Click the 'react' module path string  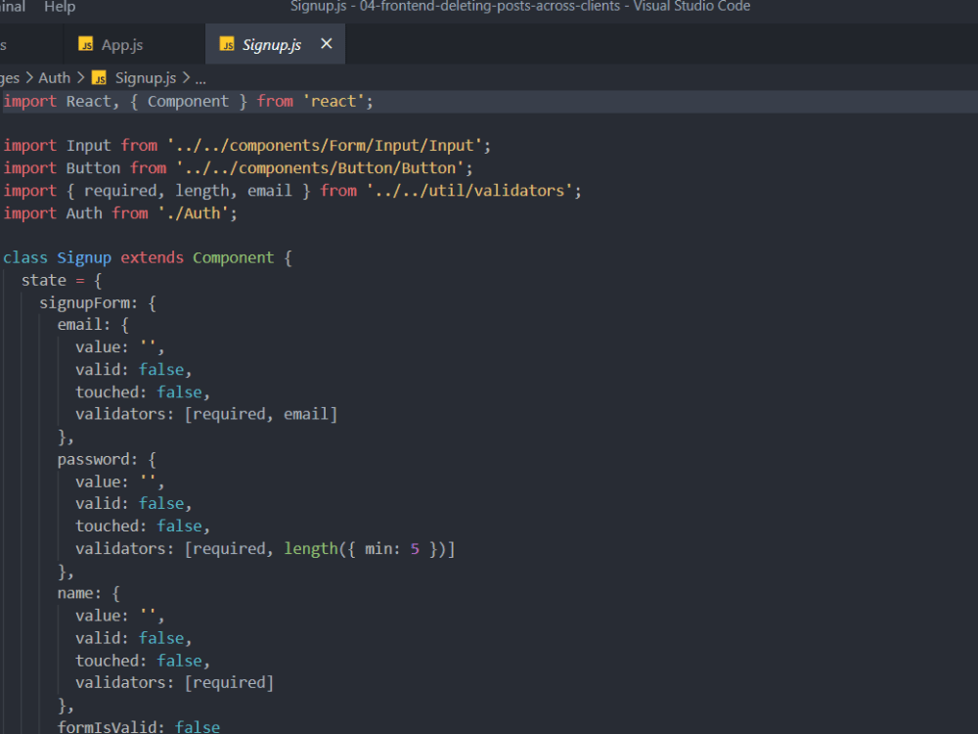coord(333,101)
